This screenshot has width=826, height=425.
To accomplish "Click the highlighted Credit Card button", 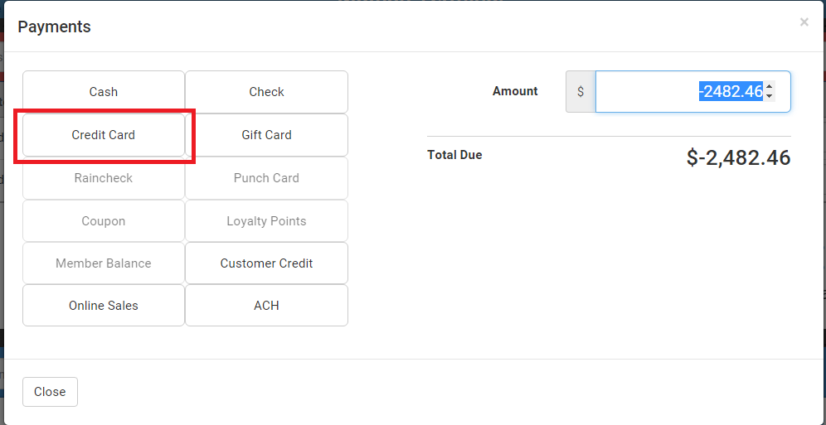I will coord(104,135).
